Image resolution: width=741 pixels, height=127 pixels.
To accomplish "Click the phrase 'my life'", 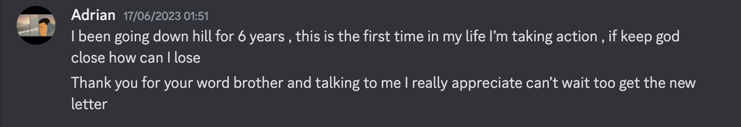I will click(x=464, y=37).
